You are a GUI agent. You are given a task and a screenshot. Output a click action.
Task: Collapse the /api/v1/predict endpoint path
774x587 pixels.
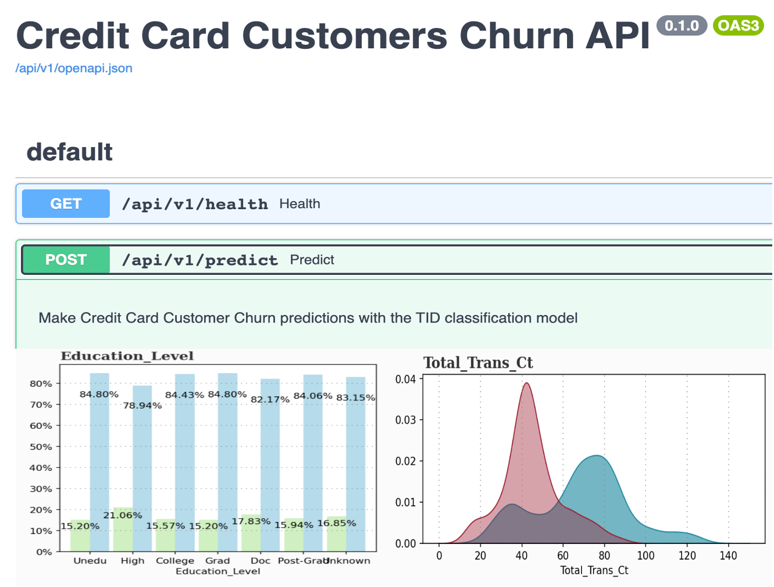(199, 260)
